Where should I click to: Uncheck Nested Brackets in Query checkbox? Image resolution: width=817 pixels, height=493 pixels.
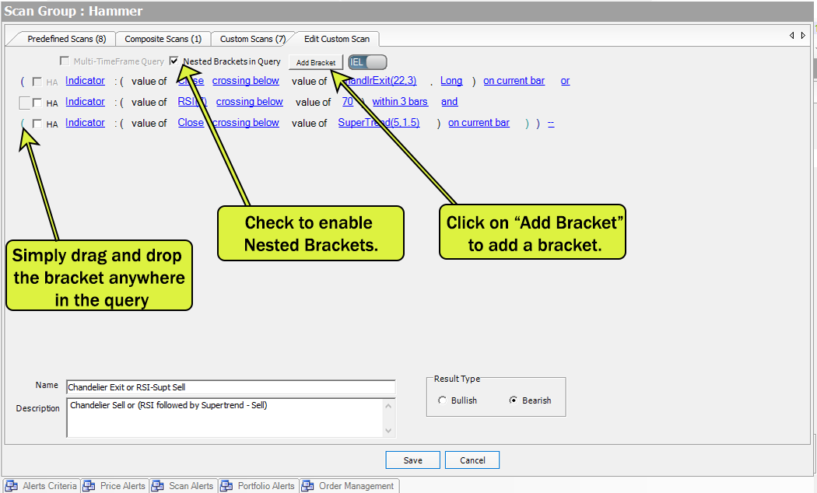[x=174, y=61]
